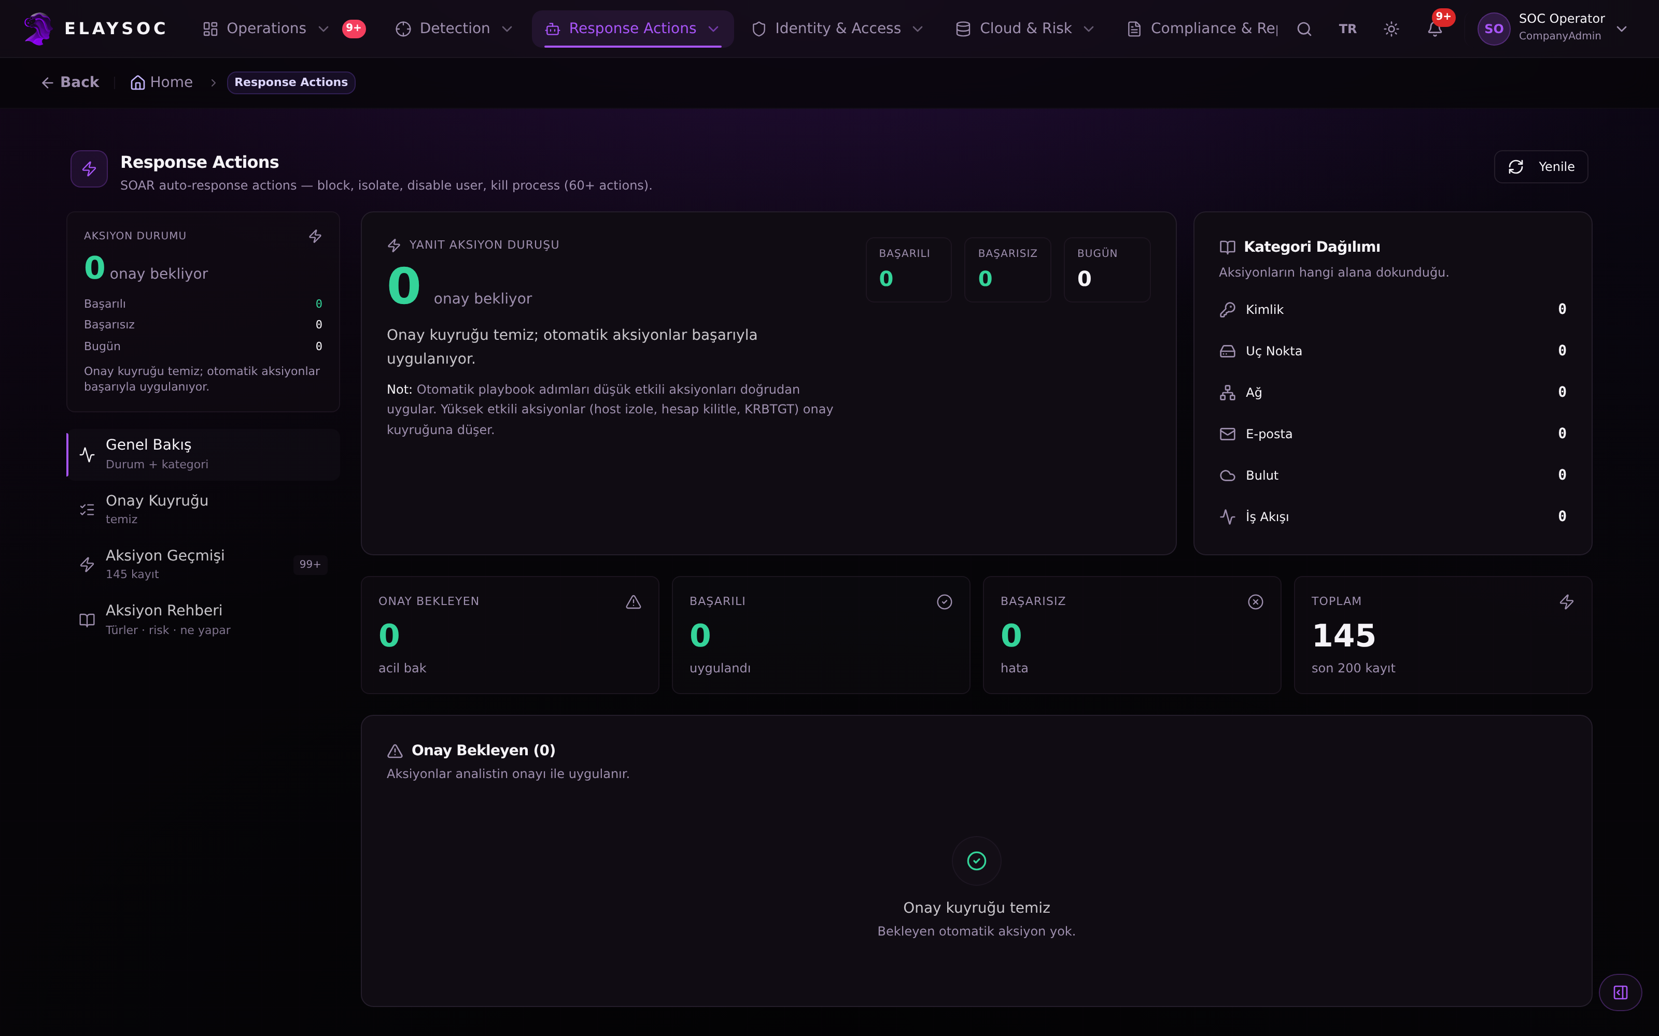
Task: Click the Ağ network icon
Action: click(x=1227, y=393)
